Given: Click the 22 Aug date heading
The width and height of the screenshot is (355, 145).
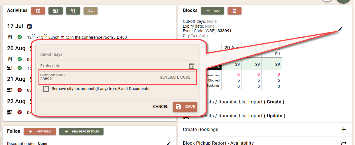Looking at the screenshot, I should tap(16, 101).
